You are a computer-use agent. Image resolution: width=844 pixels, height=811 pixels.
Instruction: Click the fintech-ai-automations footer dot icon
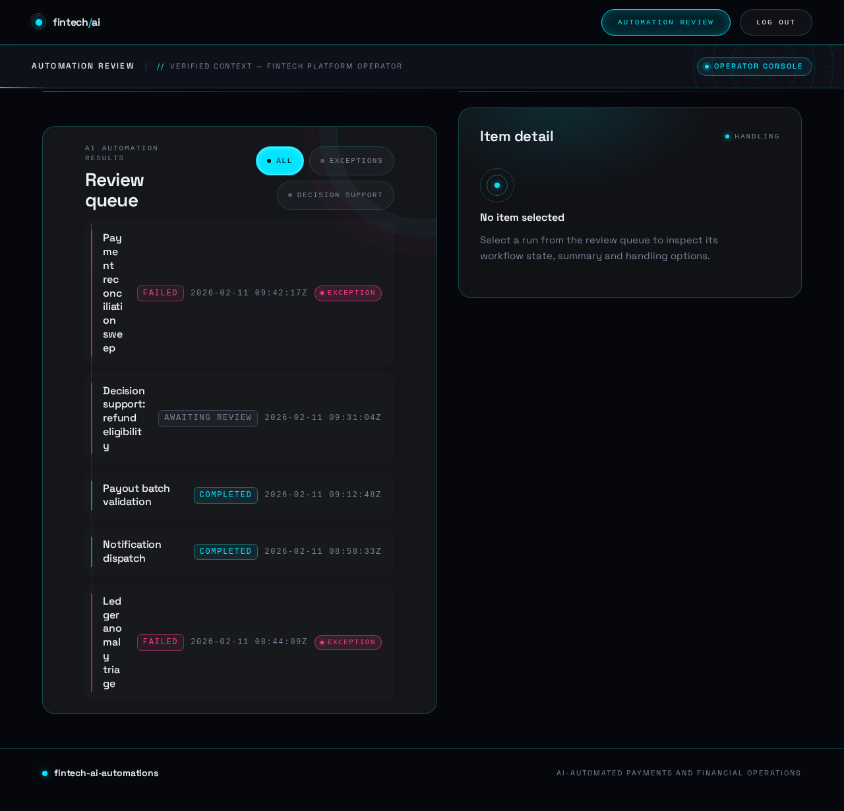45,773
